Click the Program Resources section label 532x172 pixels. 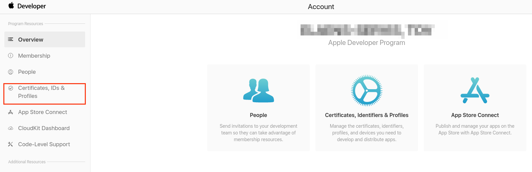[25, 24]
